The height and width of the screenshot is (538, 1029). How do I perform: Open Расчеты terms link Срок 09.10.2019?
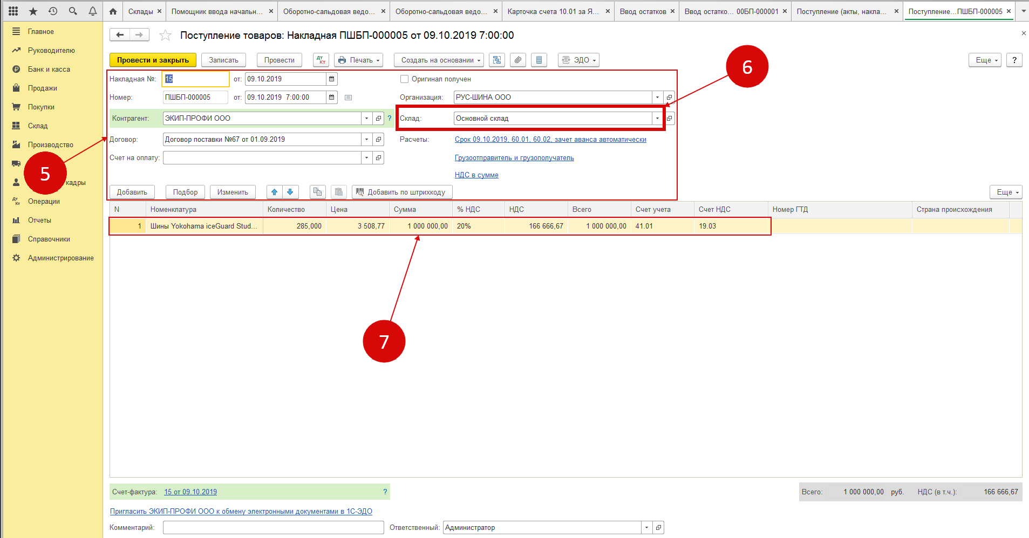point(550,139)
